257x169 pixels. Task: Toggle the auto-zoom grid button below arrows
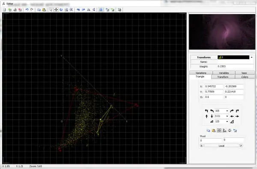click(219, 131)
